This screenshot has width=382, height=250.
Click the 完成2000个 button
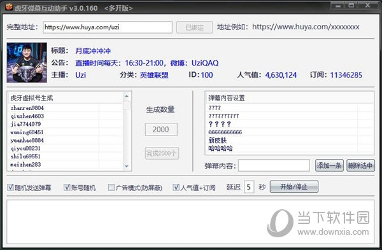[x=162, y=153]
